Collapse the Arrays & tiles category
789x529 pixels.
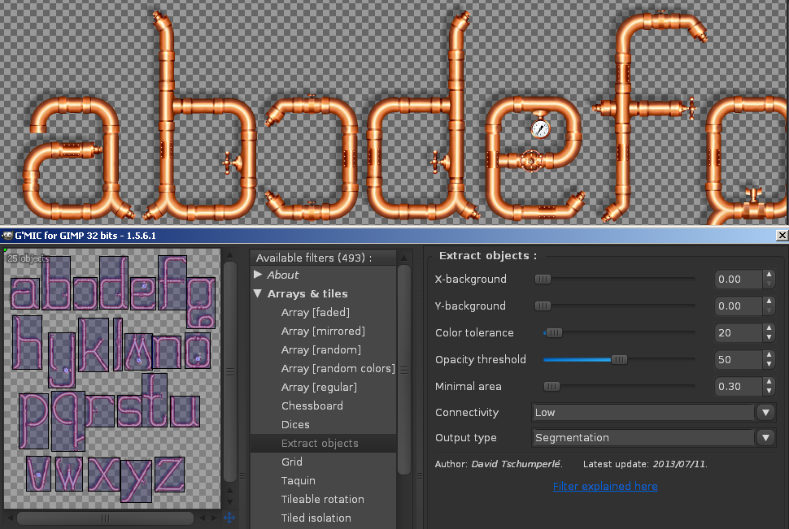(258, 293)
